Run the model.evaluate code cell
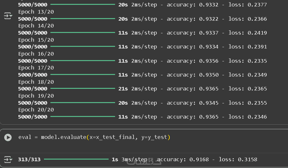Viewport: 288px width, 168px height. (x=8, y=137)
